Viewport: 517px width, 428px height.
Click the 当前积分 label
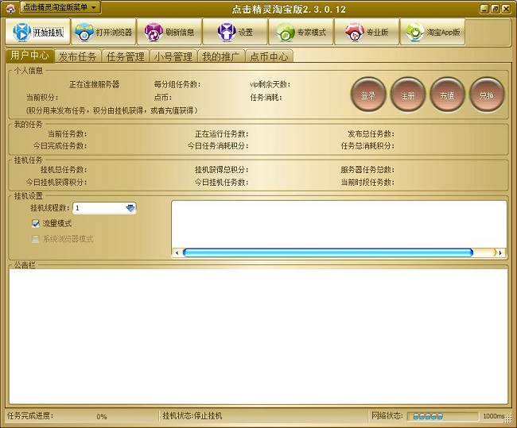42,97
